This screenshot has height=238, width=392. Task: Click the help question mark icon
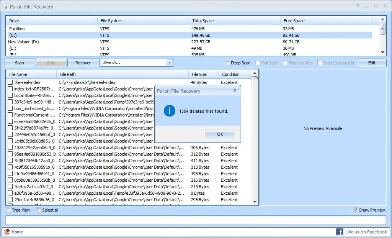tap(358, 7)
